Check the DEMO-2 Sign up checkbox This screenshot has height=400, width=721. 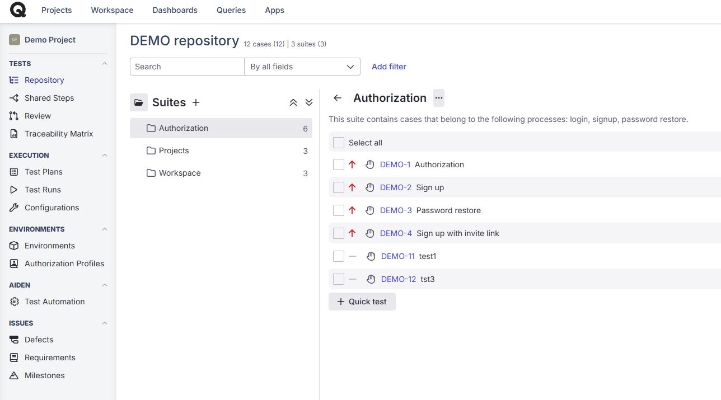[339, 187]
